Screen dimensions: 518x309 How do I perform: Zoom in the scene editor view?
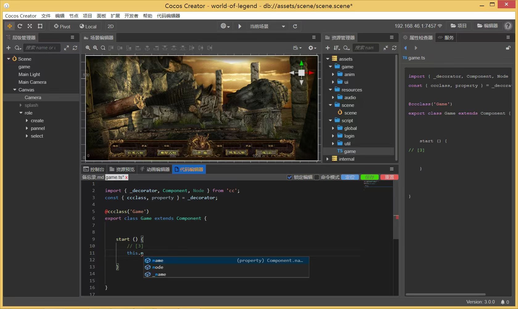[x=88, y=48]
